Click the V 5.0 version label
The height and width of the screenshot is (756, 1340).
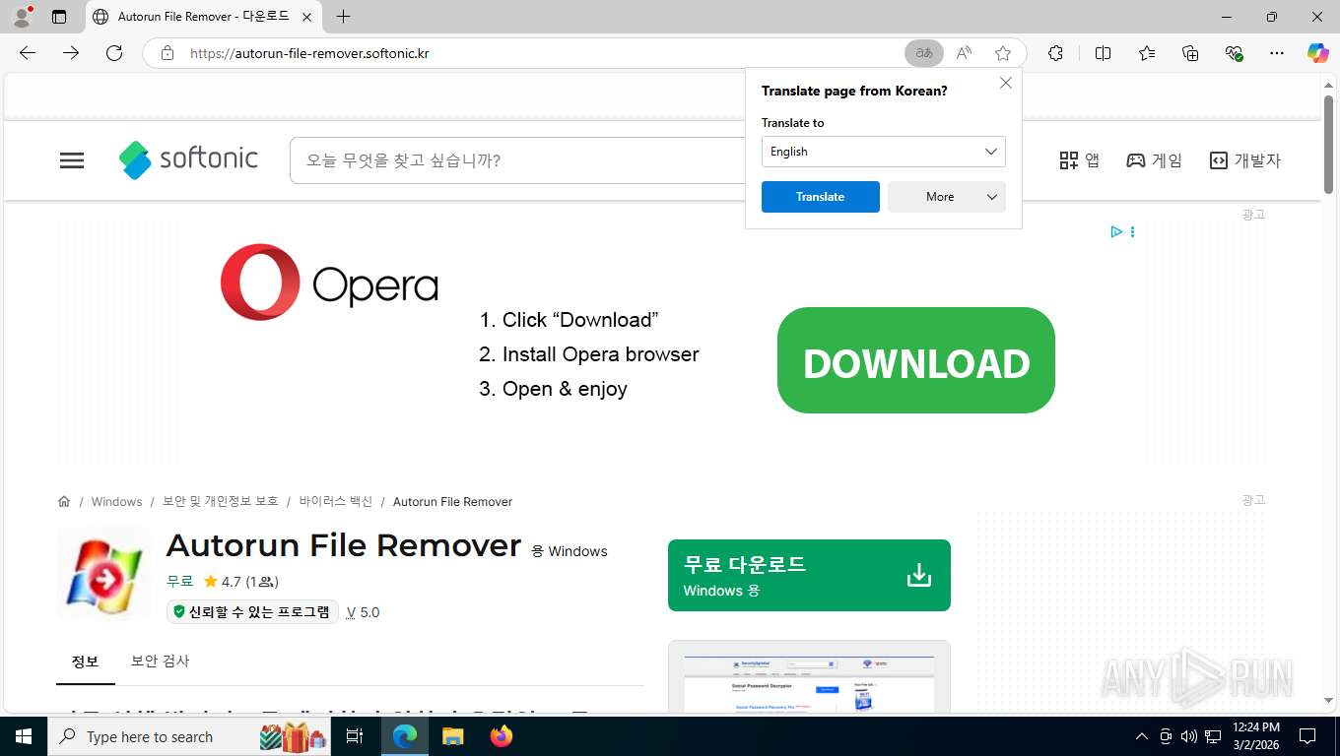[x=363, y=612]
